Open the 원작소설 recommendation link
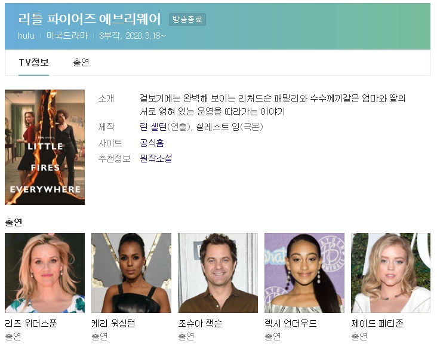437x347 pixels. [156, 158]
